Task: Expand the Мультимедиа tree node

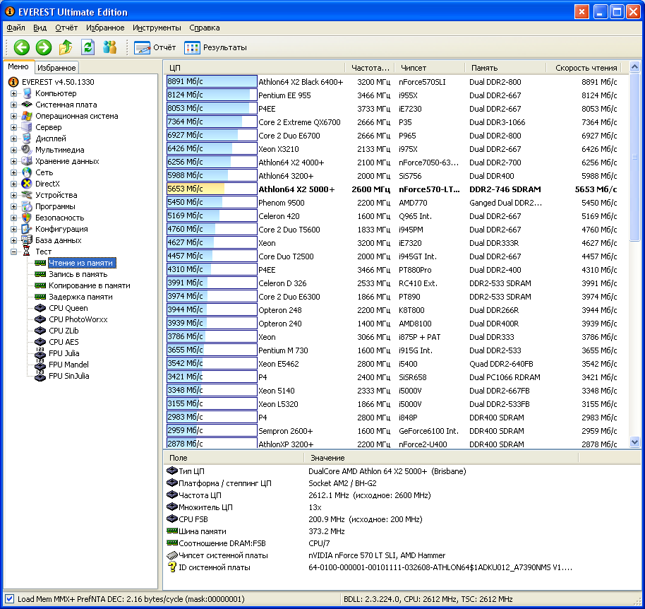Action: pyautogui.click(x=13, y=150)
